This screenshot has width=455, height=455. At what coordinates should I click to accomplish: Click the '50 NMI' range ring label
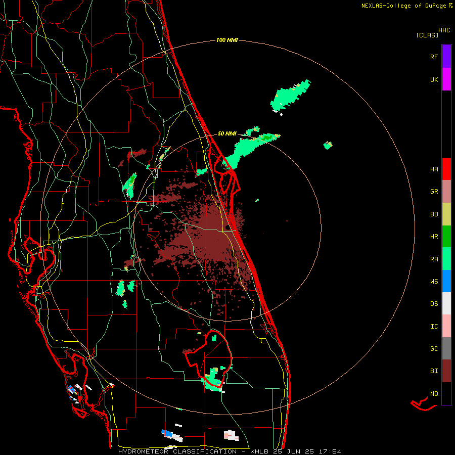point(227,134)
